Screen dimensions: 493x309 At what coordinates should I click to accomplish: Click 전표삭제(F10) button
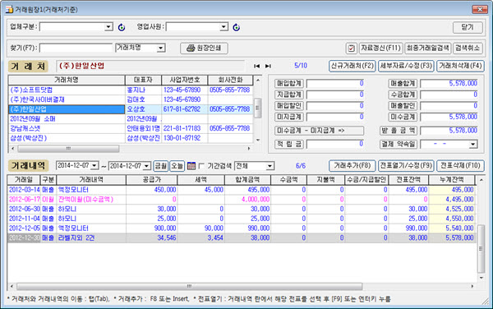point(460,166)
